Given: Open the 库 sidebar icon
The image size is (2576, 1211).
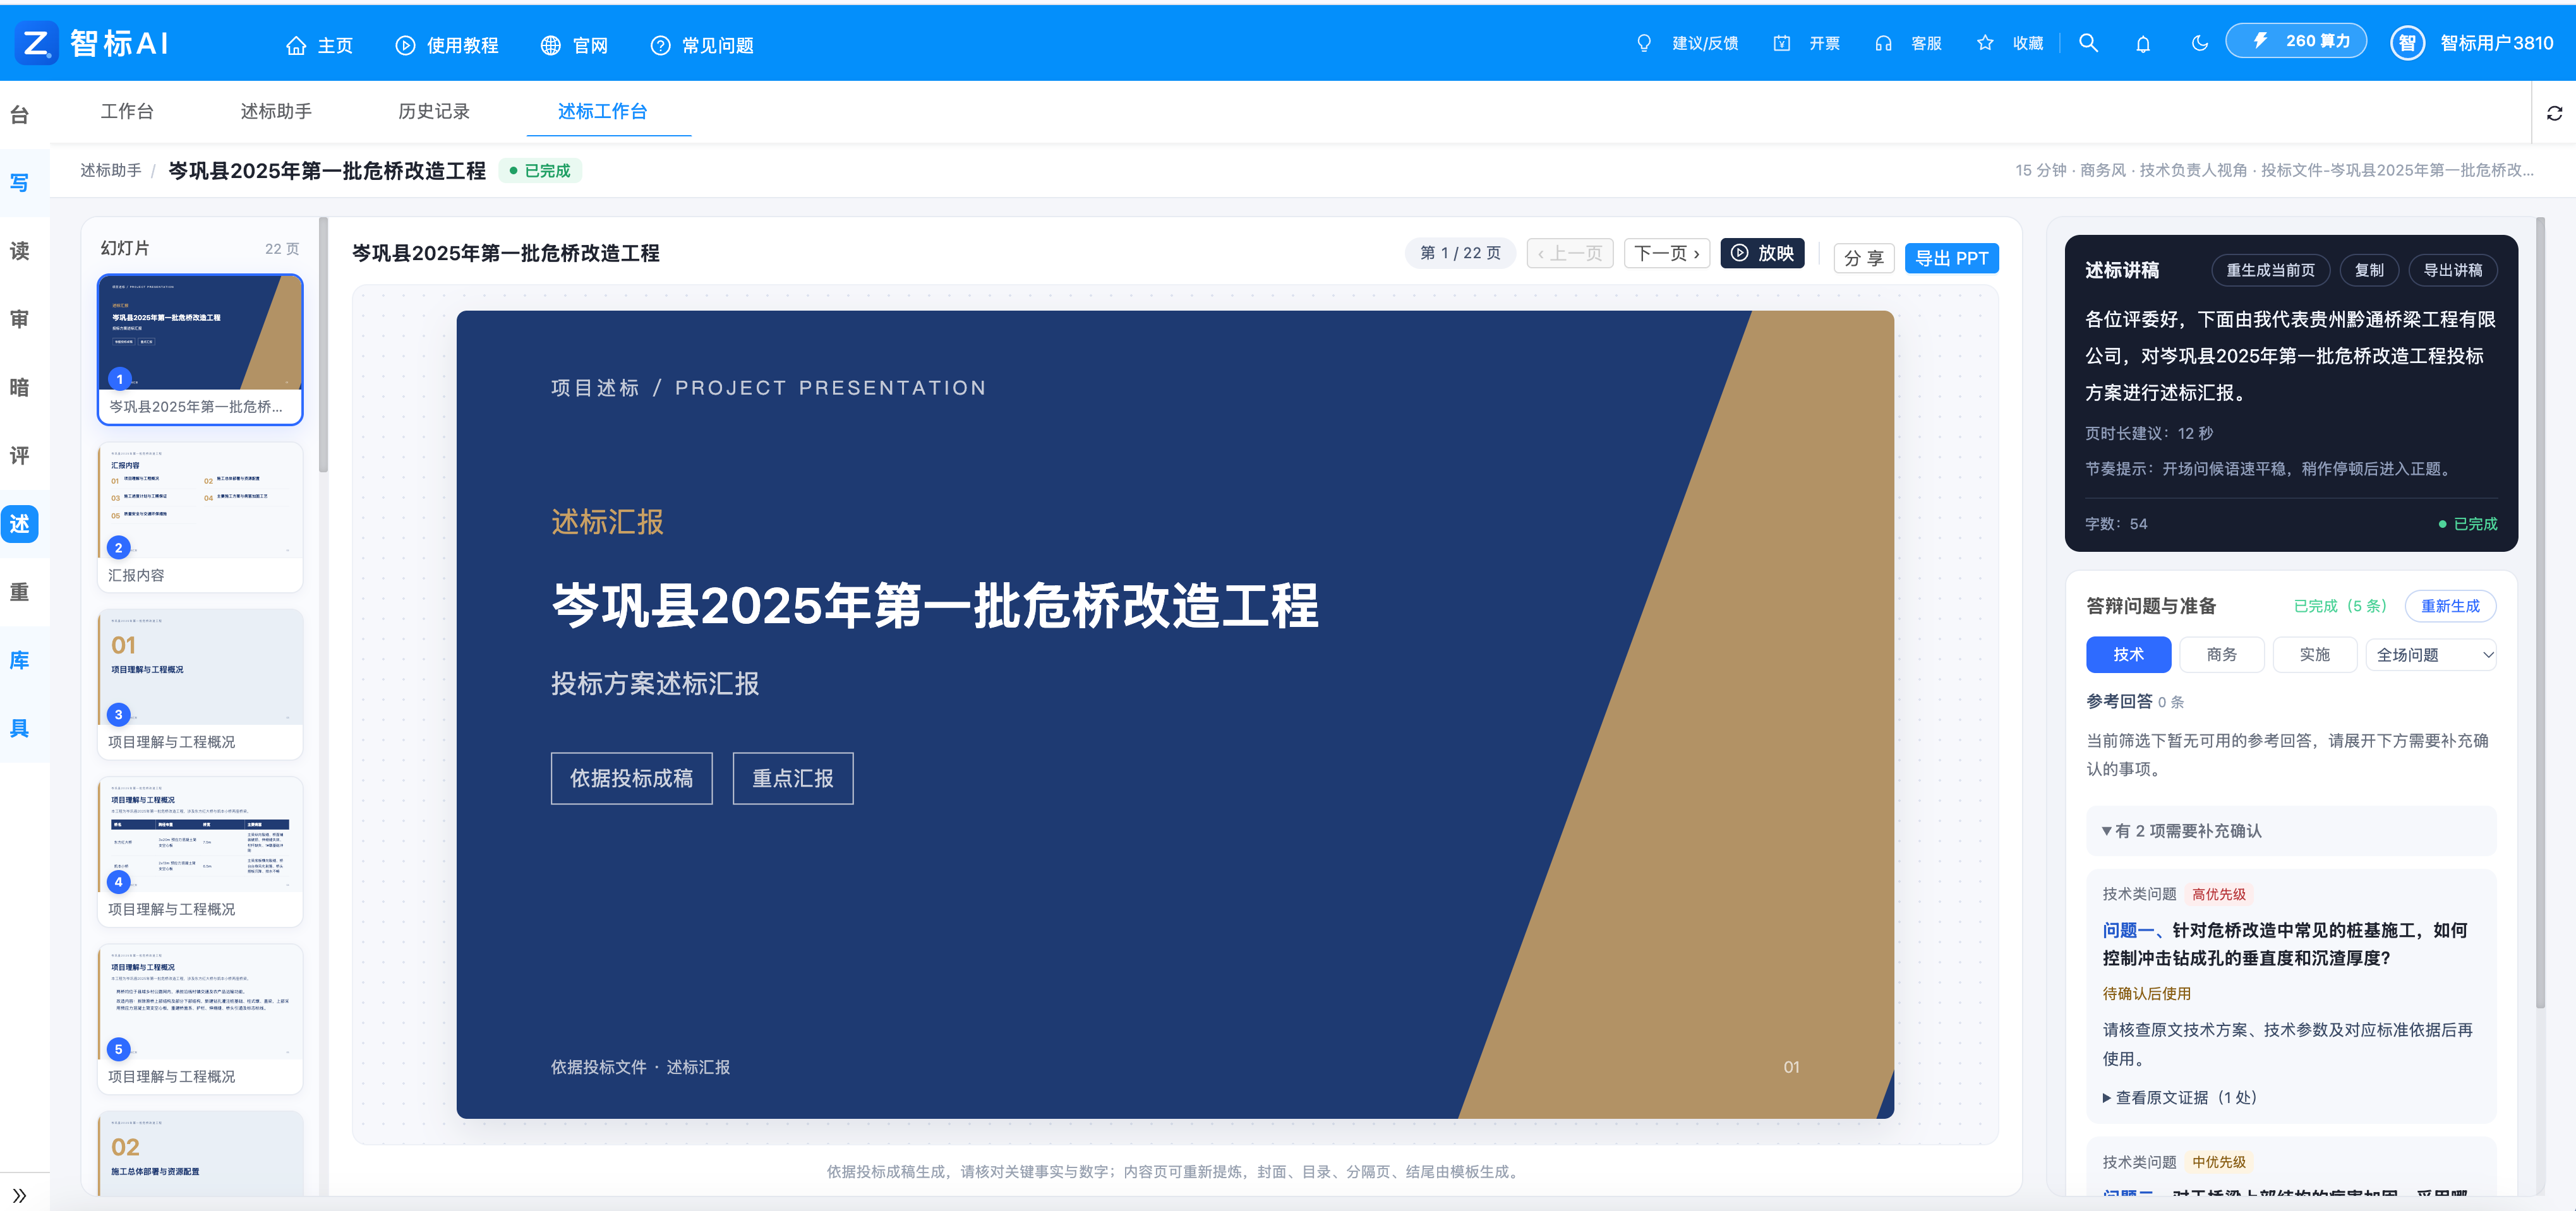Looking at the screenshot, I should 19,660.
